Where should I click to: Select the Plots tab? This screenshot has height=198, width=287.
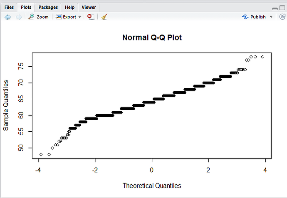point(27,7)
